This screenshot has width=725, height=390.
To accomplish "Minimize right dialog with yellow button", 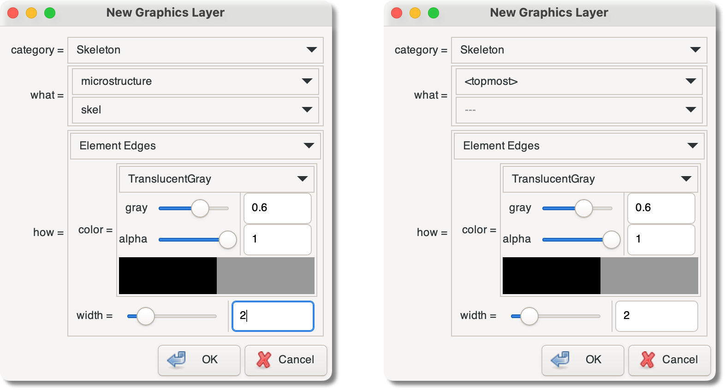I will (415, 13).
